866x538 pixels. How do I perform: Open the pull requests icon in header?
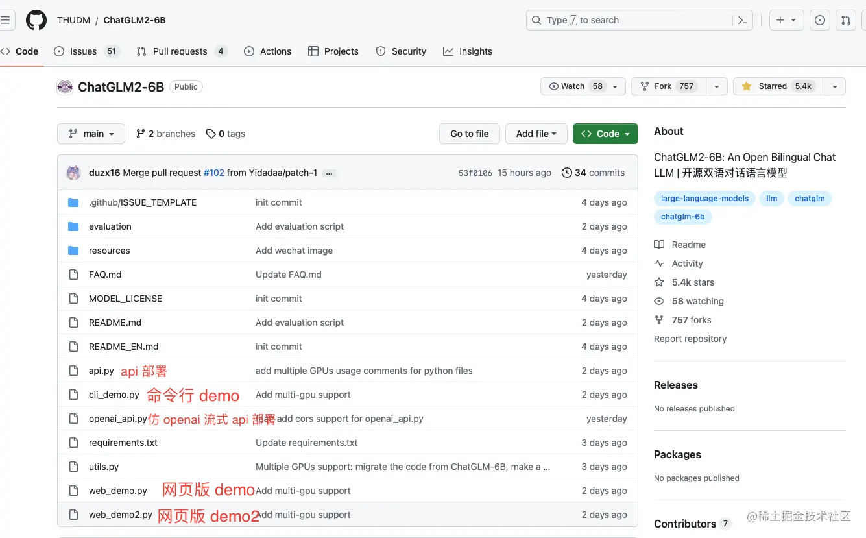846,20
